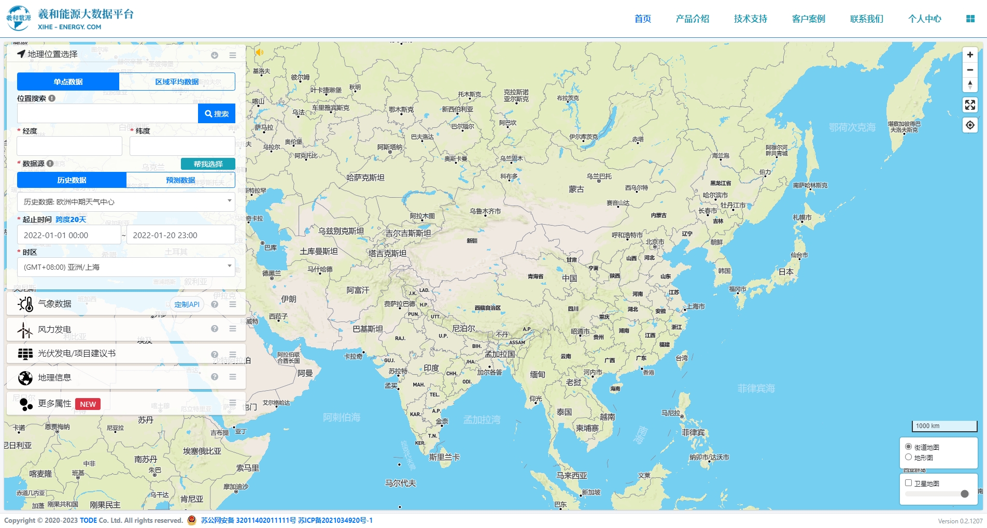Locate my current position on the map
987x528 pixels.
coord(970,125)
